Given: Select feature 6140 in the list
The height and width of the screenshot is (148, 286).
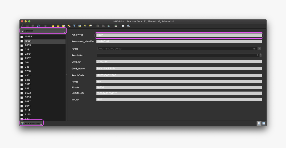Looking at the screenshot, I should (x=28, y=114).
